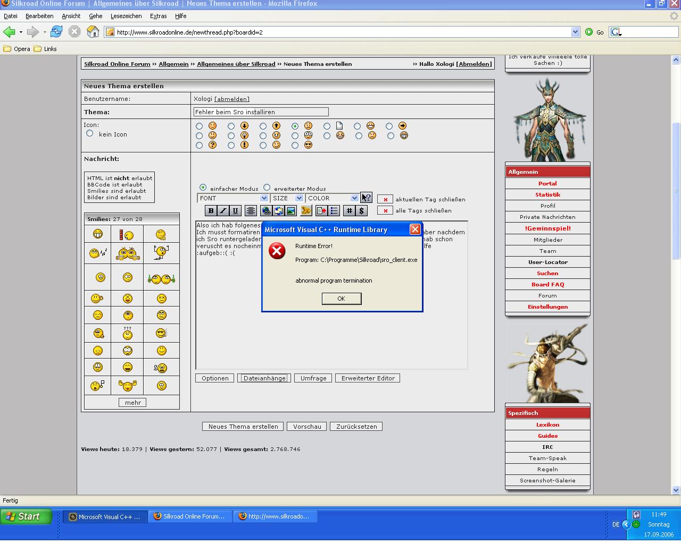Open the FONT dropdown
The height and width of the screenshot is (544, 681).
coord(233,198)
